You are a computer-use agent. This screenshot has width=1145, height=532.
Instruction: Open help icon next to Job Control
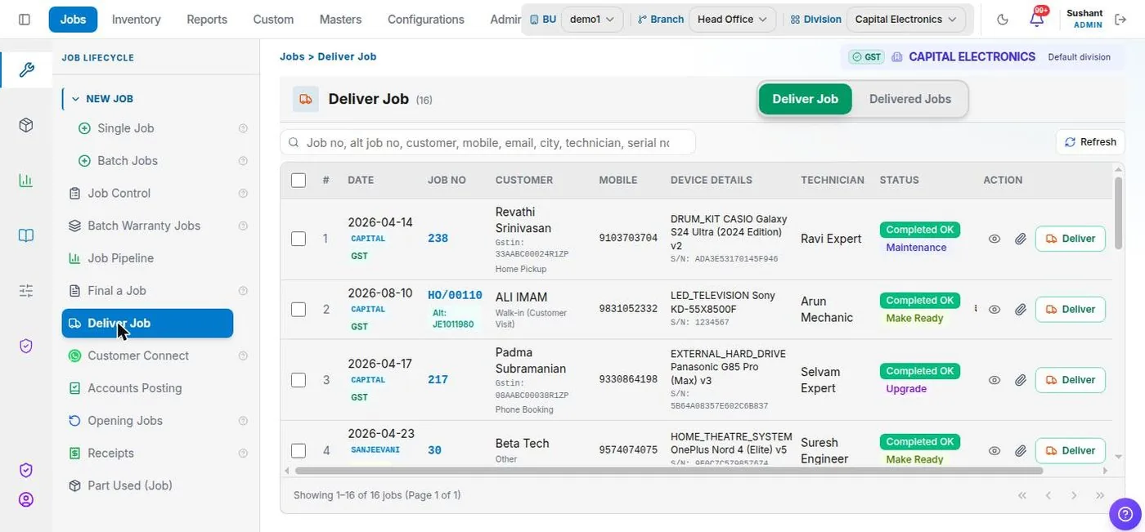click(243, 194)
